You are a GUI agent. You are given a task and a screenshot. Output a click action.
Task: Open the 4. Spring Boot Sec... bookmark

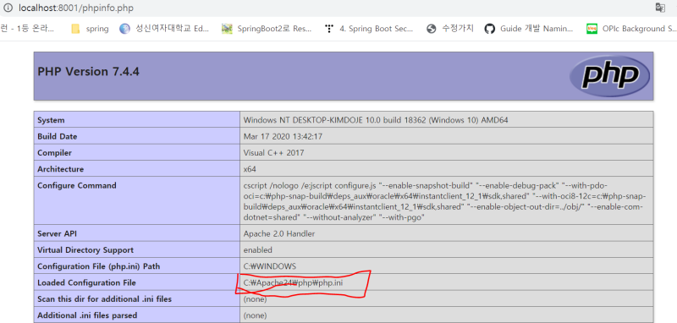369,29
